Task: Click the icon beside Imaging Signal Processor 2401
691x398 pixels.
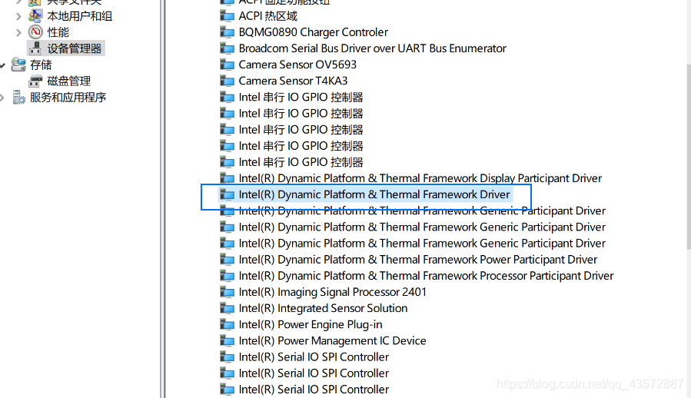Action: point(227,292)
